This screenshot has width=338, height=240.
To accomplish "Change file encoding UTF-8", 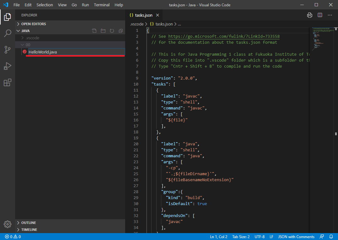I will 259,237.
